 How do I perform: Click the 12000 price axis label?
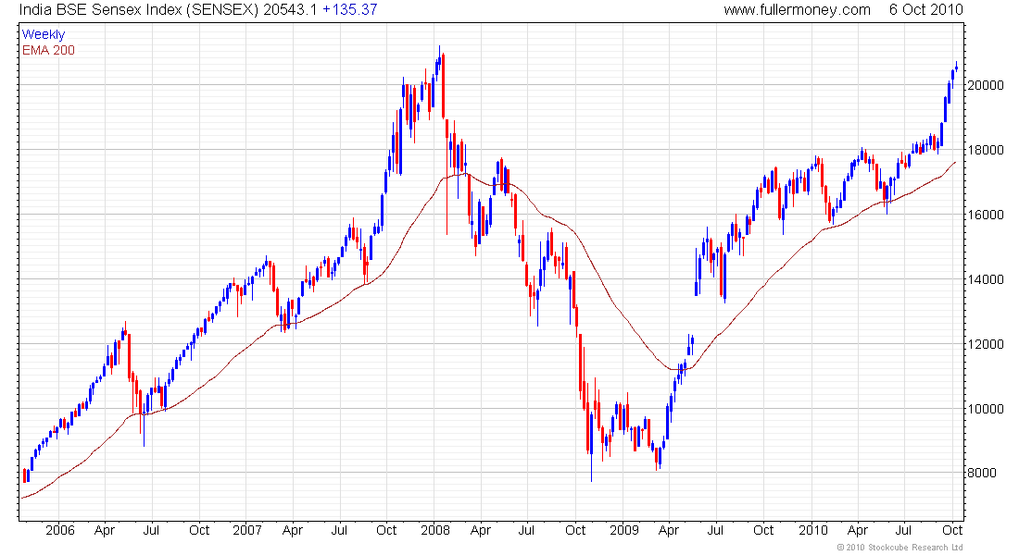[x=986, y=344]
